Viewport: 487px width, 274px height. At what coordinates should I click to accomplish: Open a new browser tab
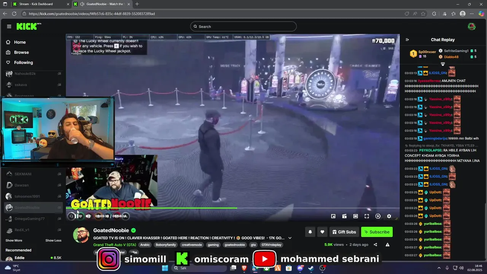coord(137,4)
